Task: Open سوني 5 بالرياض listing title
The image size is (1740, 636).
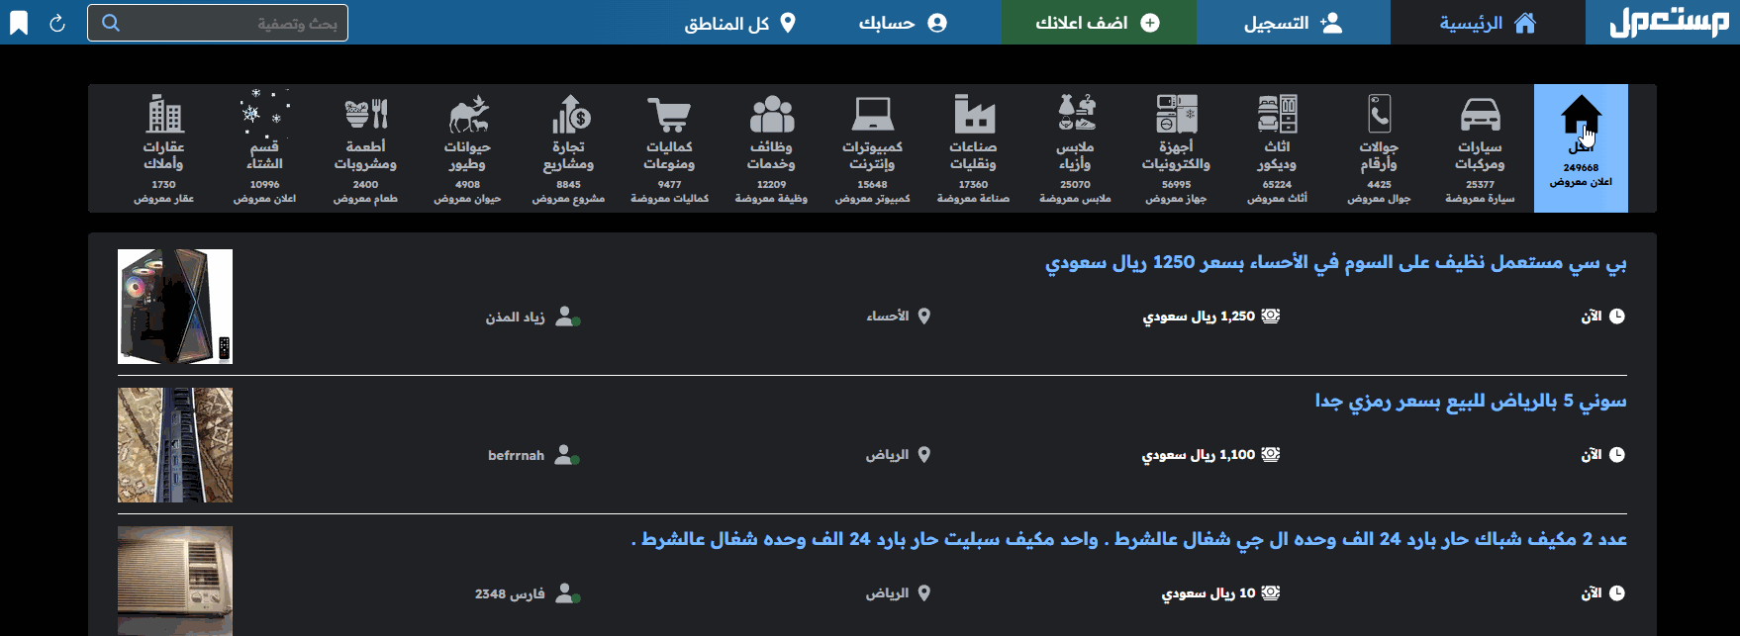Action: click(x=1471, y=401)
